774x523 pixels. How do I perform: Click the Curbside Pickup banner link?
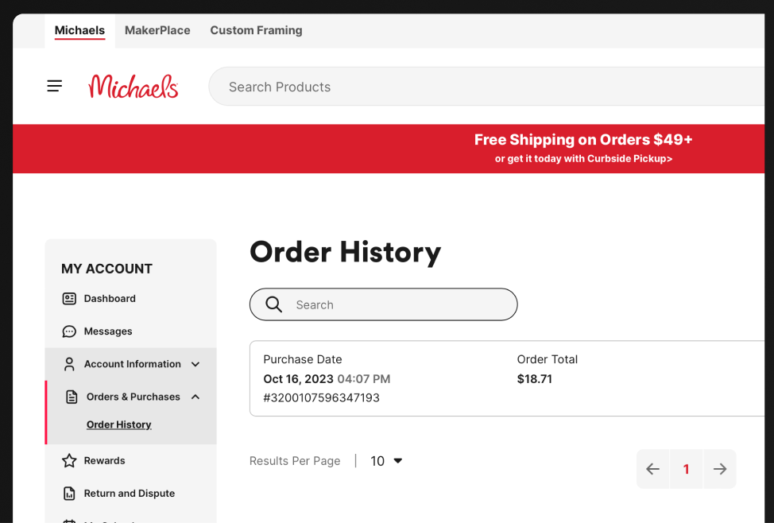coord(583,159)
